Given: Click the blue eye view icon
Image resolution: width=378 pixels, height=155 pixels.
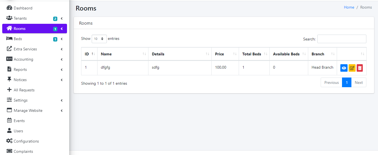Looking at the screenshot, I should pos(344,68).
